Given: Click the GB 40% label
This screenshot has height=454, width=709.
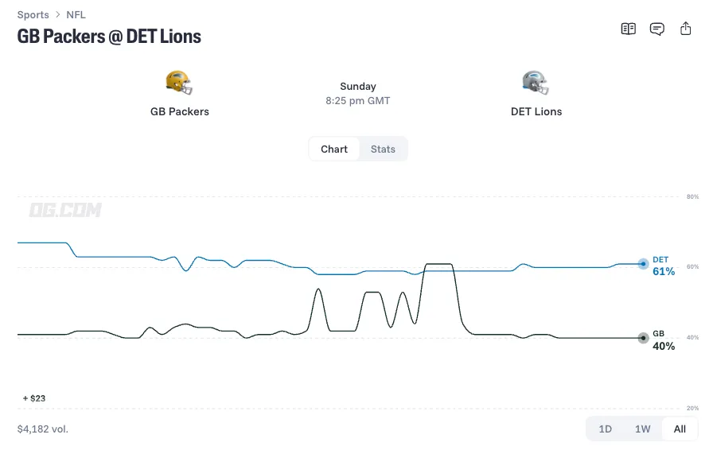Looking at the screenshot, I should [664, 340].
